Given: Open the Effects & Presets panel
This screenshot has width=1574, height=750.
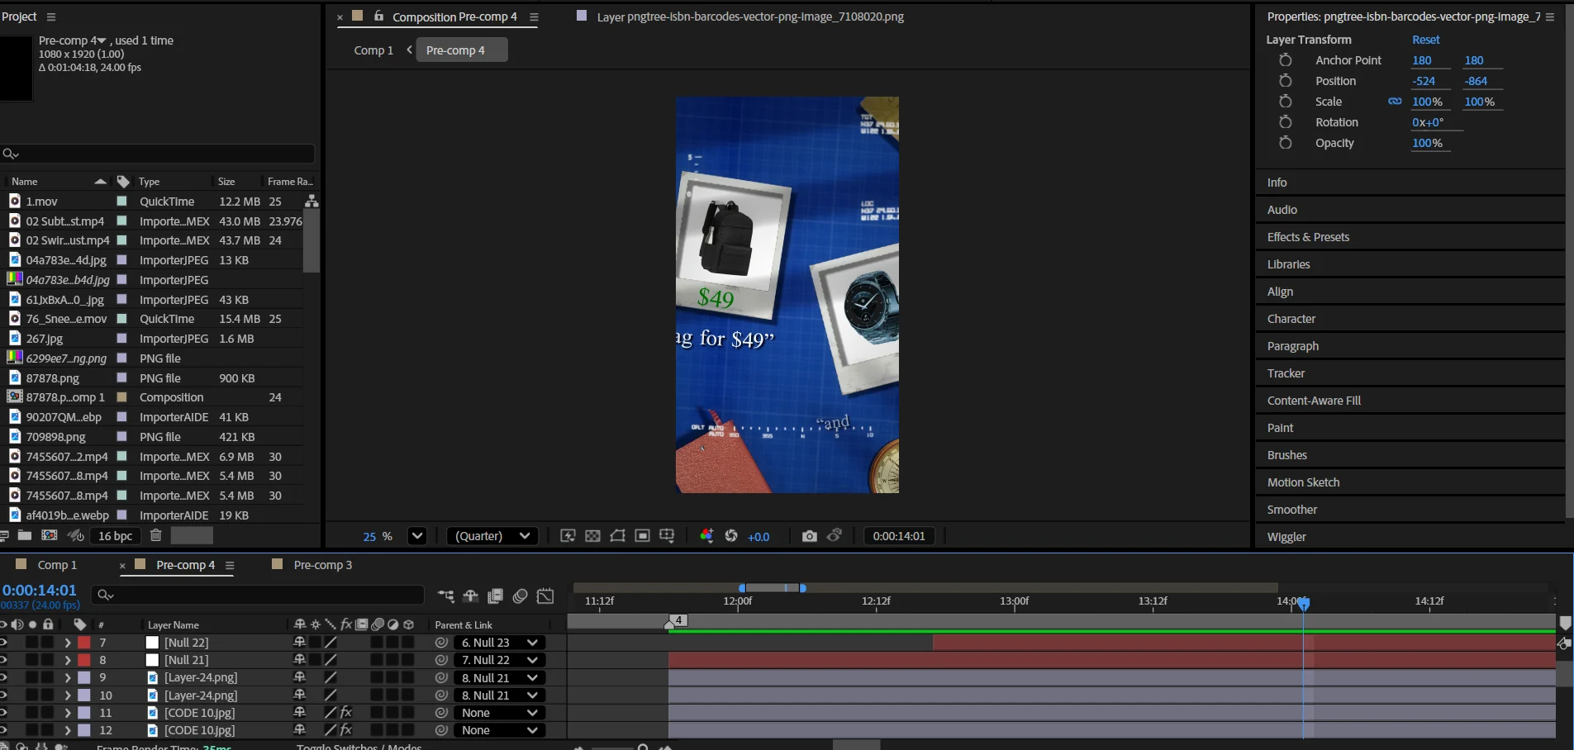Looking at the screenshot, I should click(x=1308, y=237).
